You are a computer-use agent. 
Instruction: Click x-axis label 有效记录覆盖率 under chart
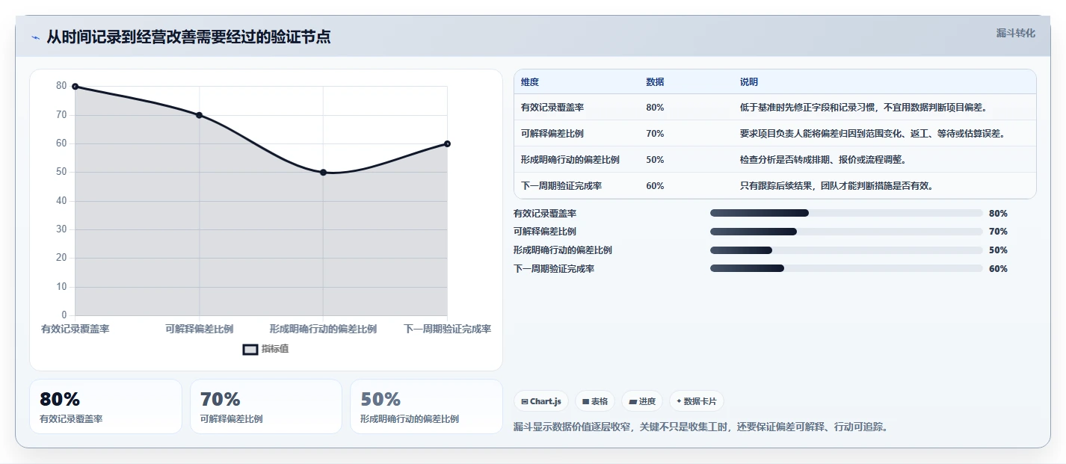[75, 329]
